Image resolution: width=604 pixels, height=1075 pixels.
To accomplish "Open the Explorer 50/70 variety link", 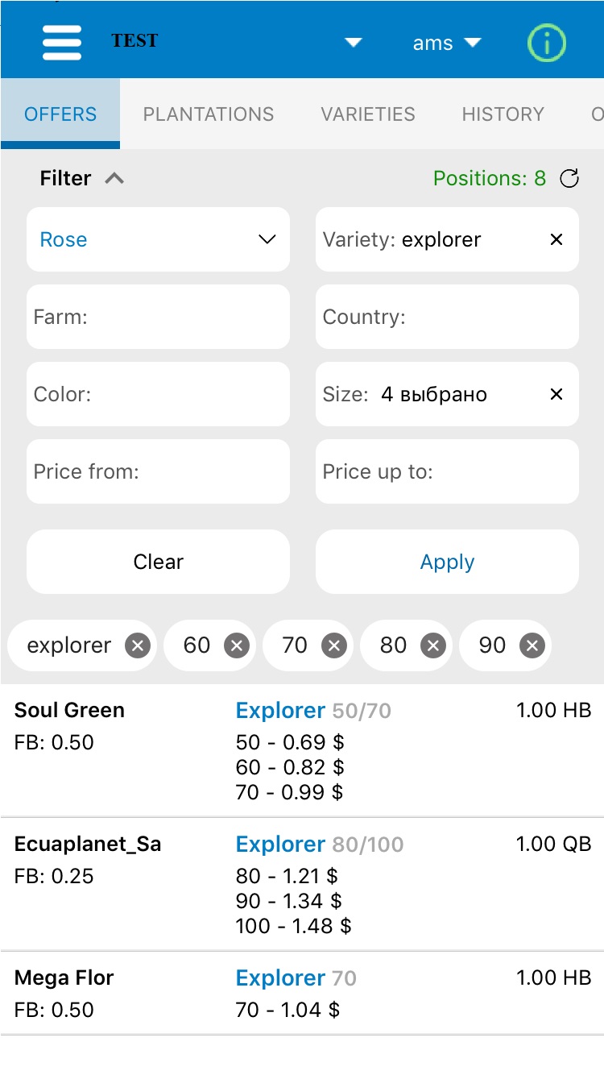I will click(280, 710).
